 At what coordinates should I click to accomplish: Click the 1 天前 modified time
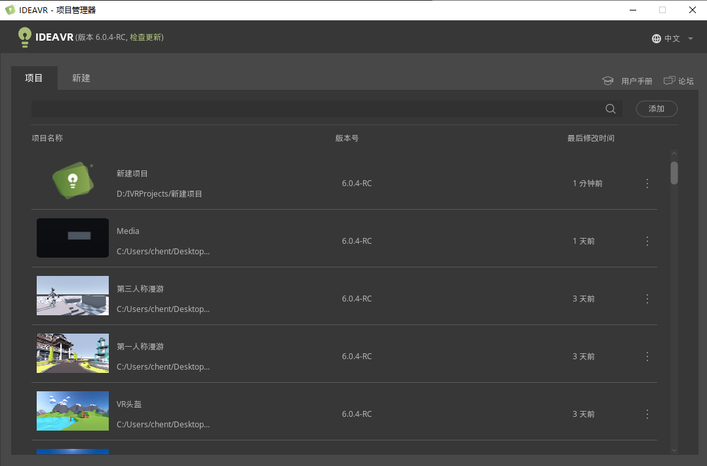point(583,241)
